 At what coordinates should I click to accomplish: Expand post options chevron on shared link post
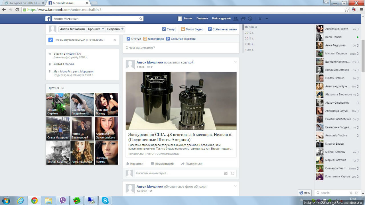235,62
